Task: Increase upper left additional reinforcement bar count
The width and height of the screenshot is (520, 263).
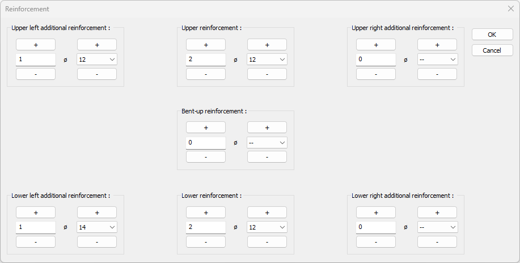Action: [x=36, y=45]
